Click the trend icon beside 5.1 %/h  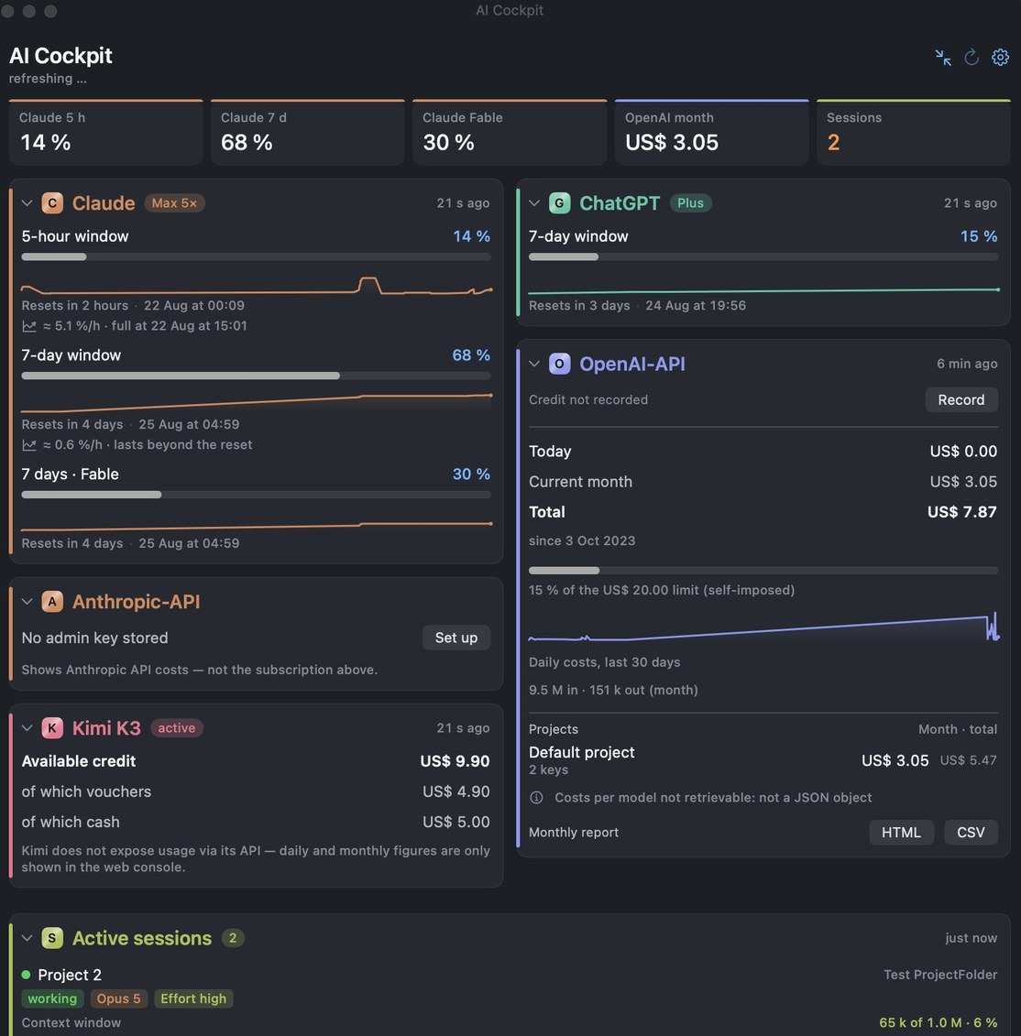[29, 326]
